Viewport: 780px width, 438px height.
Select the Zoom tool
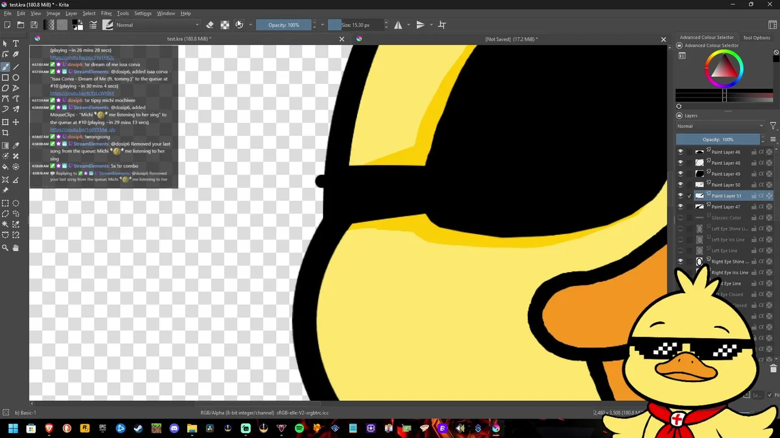(x=5, y=248)
